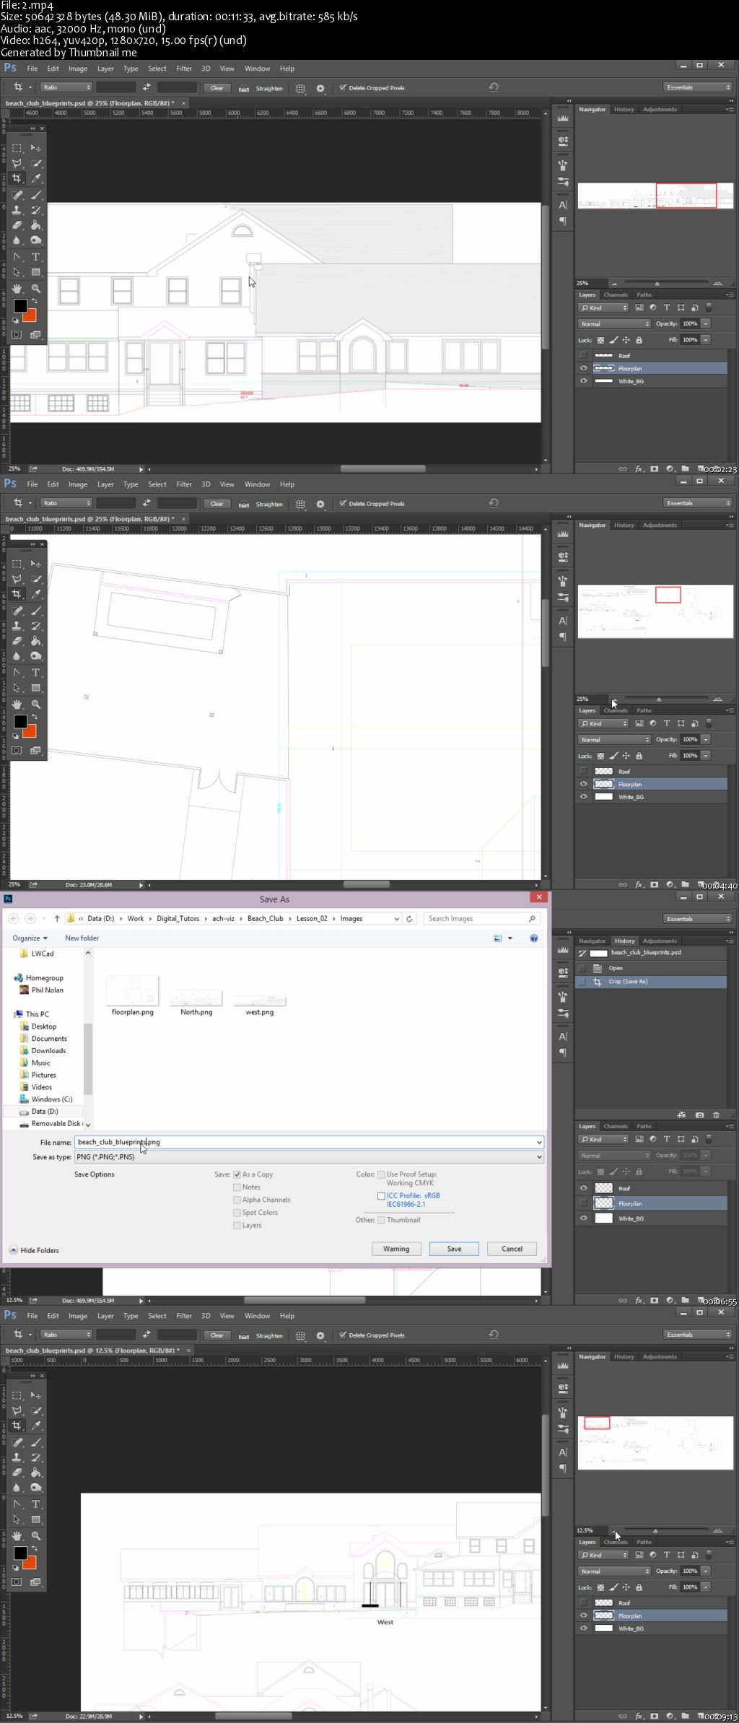Activate the Brush tool in the 00:02:23 frame
Viewport: 739px width, 1723px height.
click(35, 195)
